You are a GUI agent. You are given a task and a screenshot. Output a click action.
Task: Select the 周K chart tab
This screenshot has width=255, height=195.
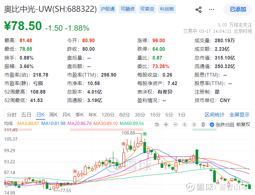53,115
